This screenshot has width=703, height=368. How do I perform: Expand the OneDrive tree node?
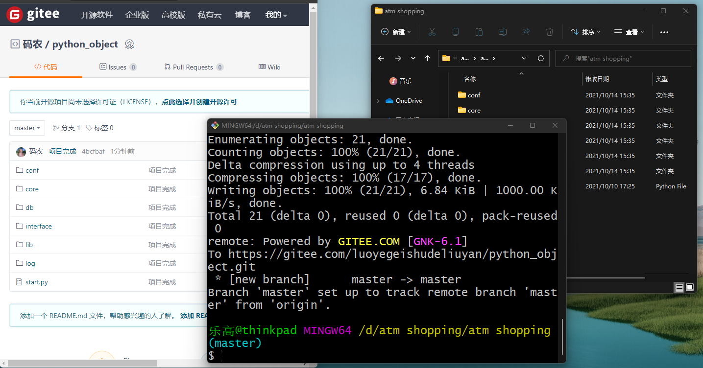378,101
